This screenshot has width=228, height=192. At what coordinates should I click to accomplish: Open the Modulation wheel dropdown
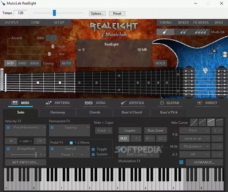point(195,146)
